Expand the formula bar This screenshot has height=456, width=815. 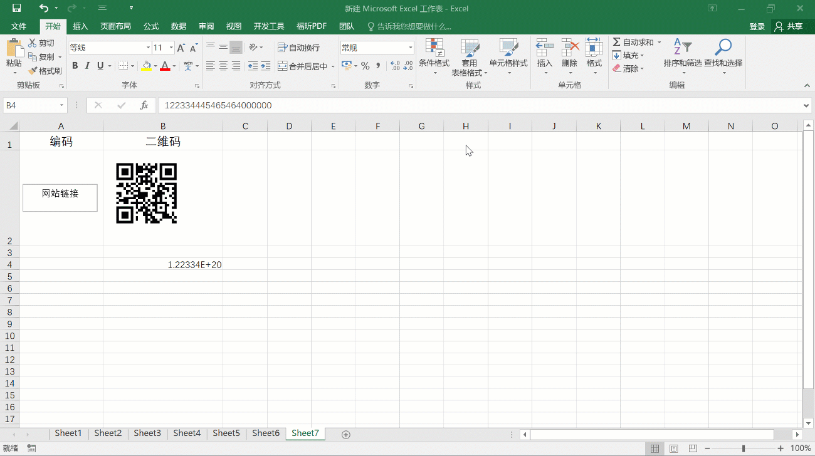pyautogui.click(x=806, y=106)
